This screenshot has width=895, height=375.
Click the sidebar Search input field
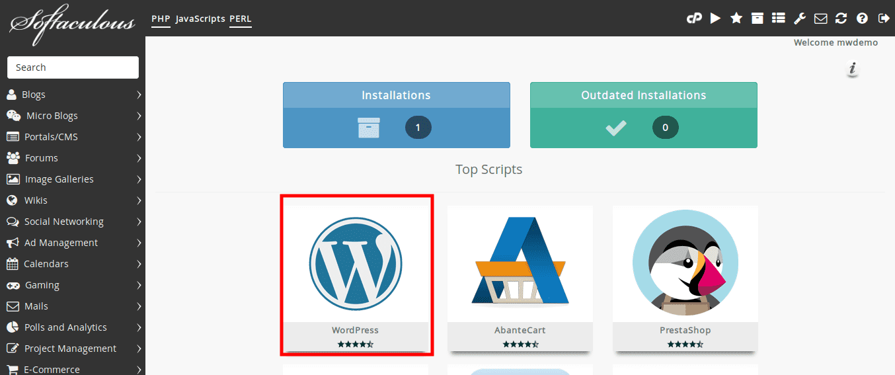(73, 67)
